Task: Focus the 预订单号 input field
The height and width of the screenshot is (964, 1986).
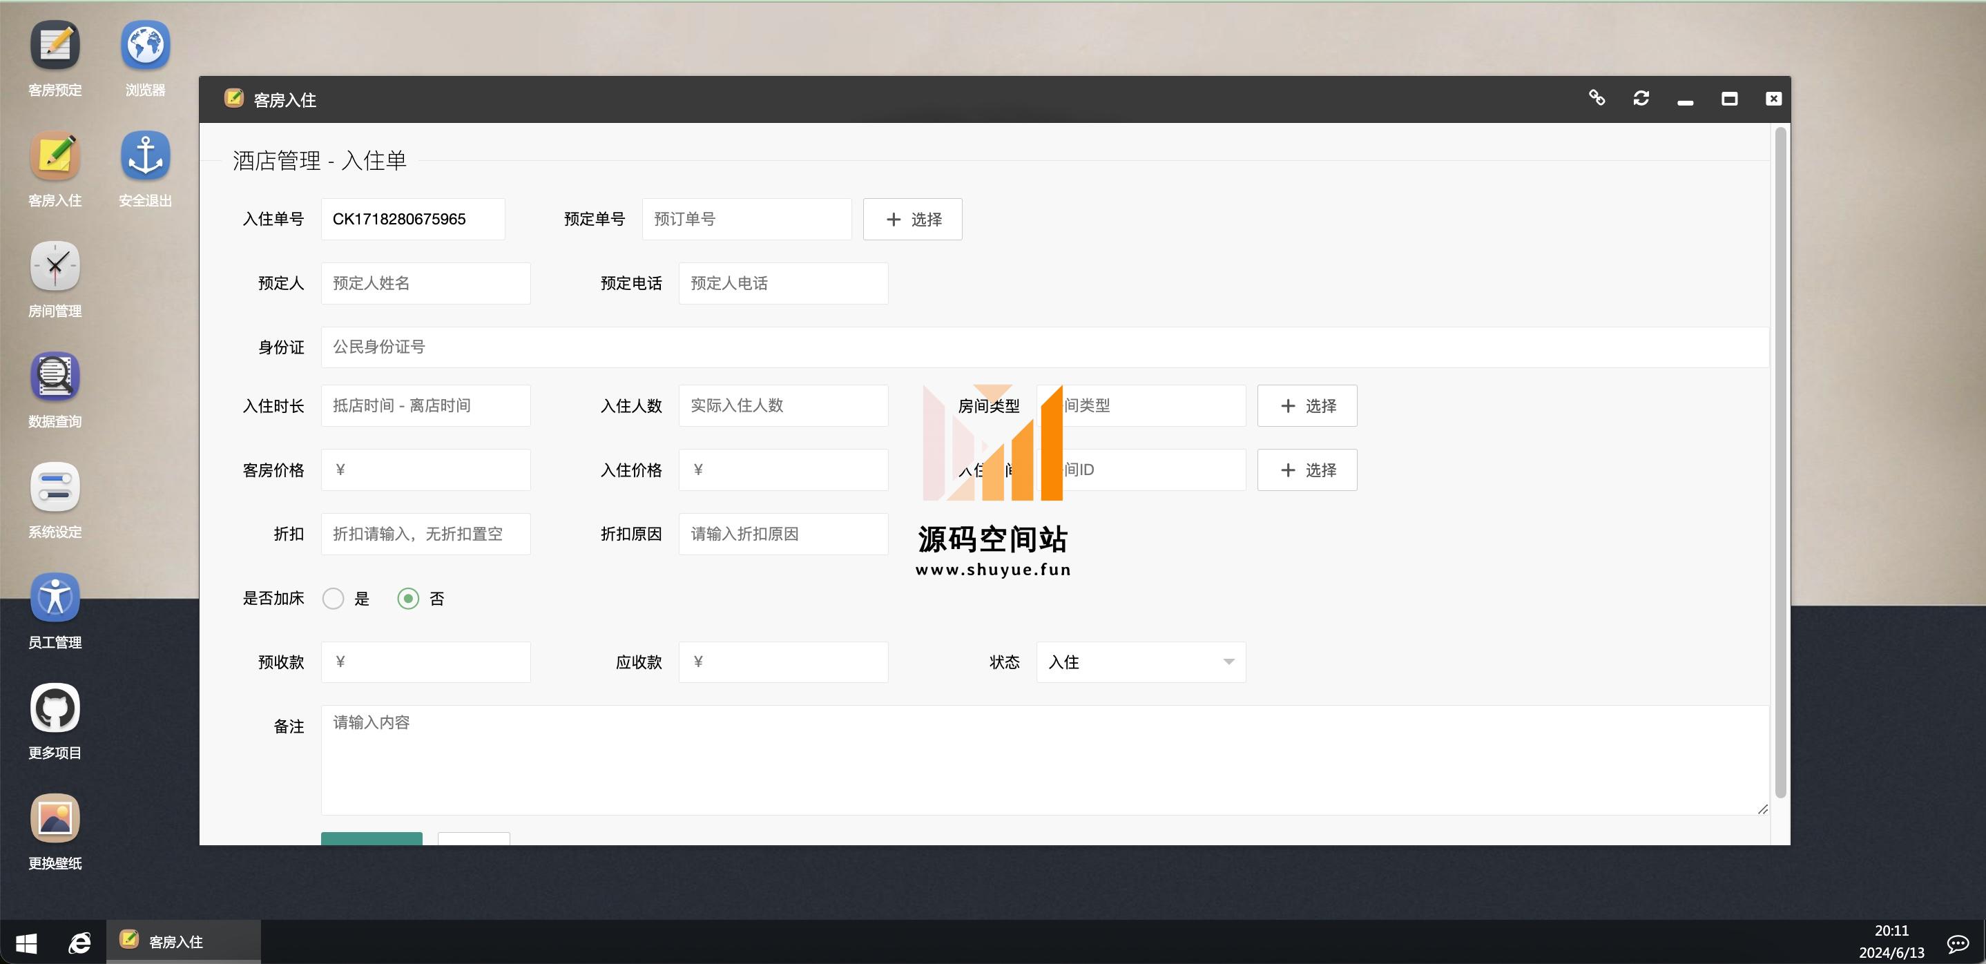Action: point(746,219)
